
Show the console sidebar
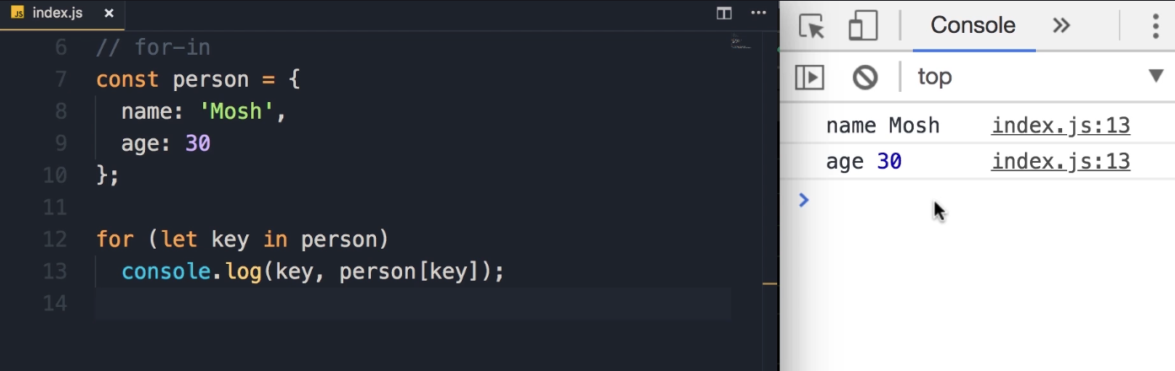coord(809,78)
